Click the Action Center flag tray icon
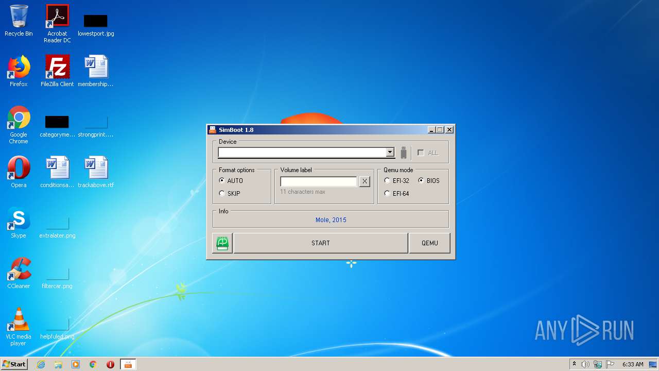The image size is (659, 371). pyautogui.click(x=611, y=364)
